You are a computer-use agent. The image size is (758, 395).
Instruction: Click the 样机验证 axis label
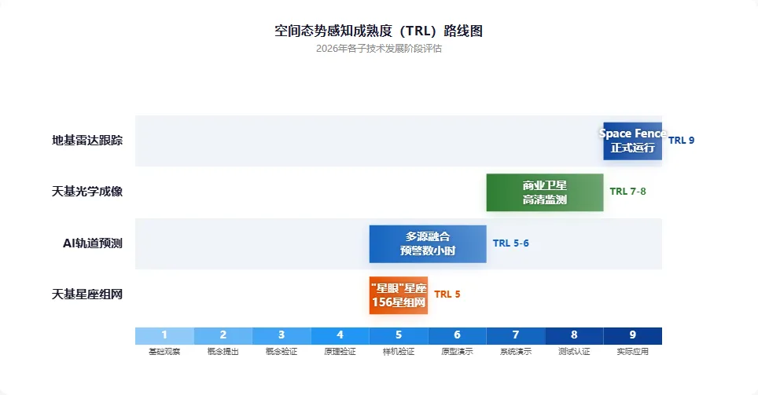pos(399,352)
